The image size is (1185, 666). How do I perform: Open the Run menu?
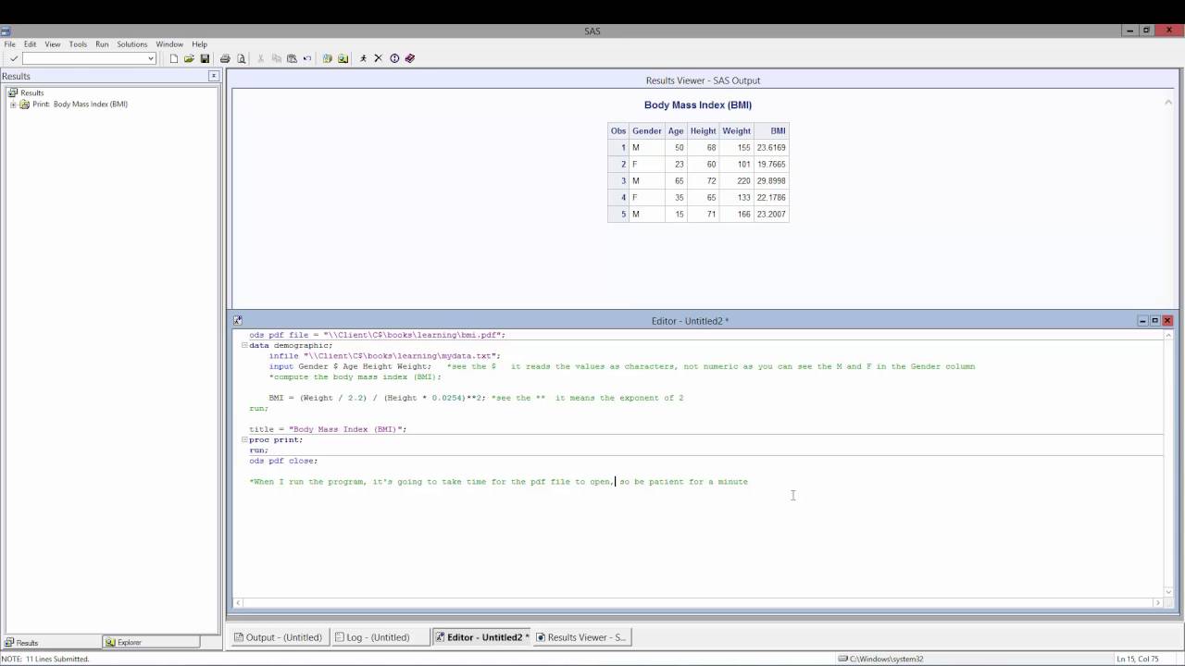coord(102,44)
